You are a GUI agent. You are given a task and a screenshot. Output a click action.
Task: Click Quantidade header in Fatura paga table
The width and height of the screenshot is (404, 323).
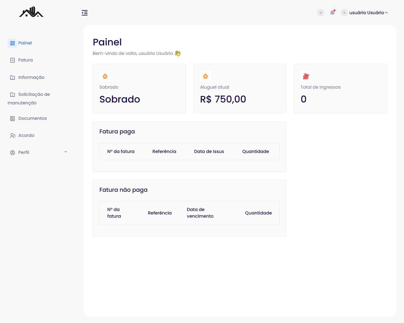(255, 151)
